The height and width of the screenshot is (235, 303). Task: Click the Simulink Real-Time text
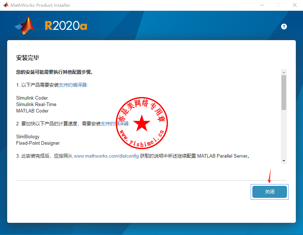click(x=36, y=105)
